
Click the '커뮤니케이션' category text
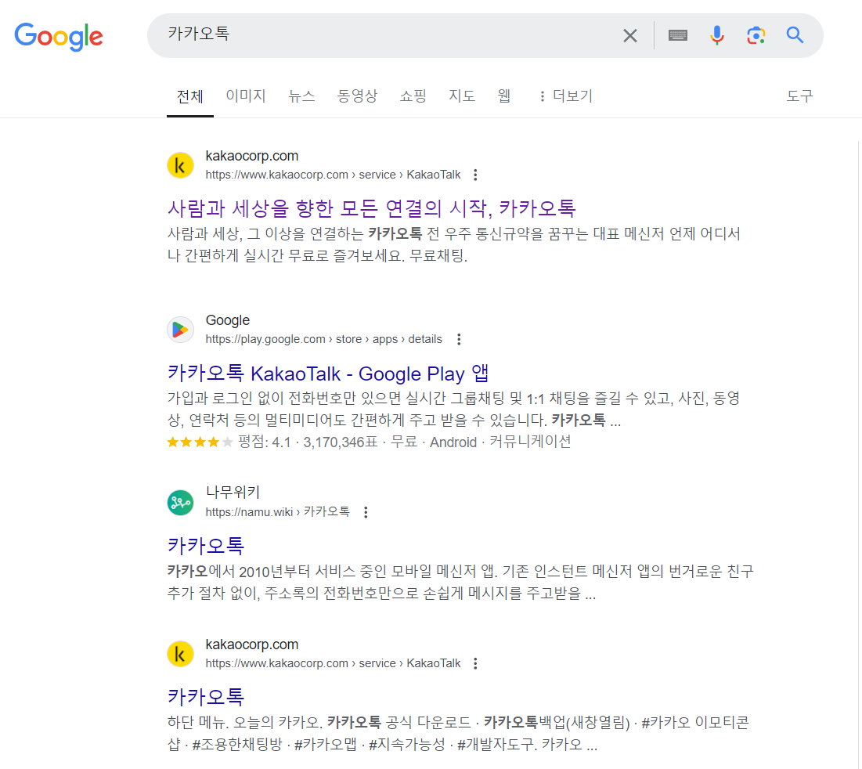click(x=530, y=442)
